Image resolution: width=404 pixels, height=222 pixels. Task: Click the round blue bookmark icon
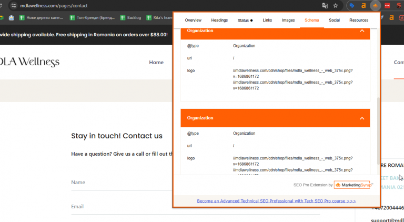12,18
